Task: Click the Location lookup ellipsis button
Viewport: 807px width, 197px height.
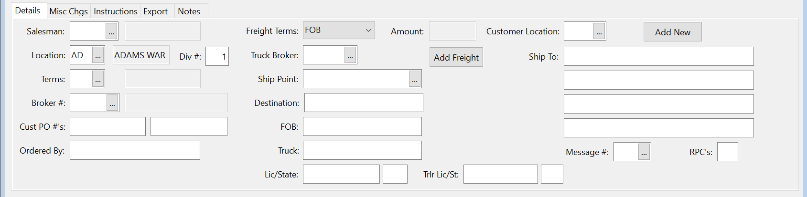Action: coord(98,55)
